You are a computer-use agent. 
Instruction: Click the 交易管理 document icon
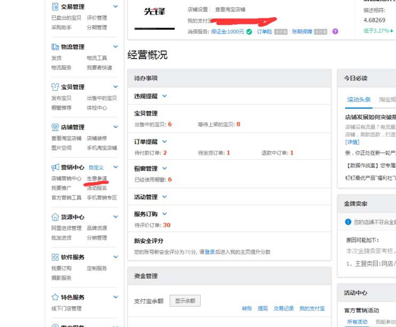click(55, 6)
